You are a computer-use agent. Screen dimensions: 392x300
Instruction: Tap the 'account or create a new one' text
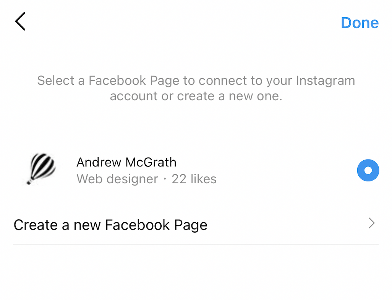[x=196, y=96]
